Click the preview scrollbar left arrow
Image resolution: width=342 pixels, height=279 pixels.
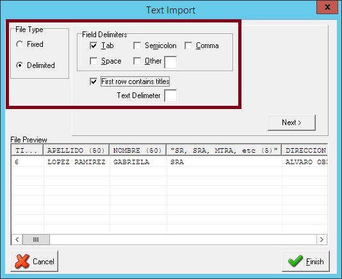tap(17, 239)
